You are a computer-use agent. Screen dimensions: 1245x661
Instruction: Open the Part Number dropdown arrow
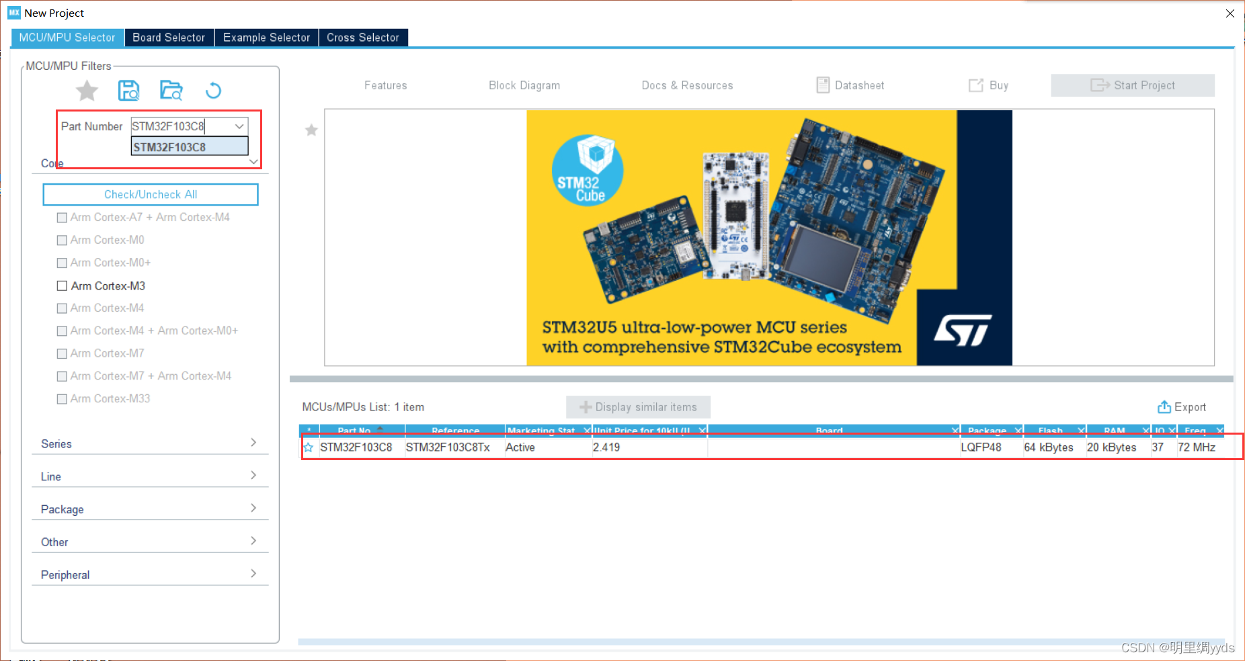(x=239, y=126)
